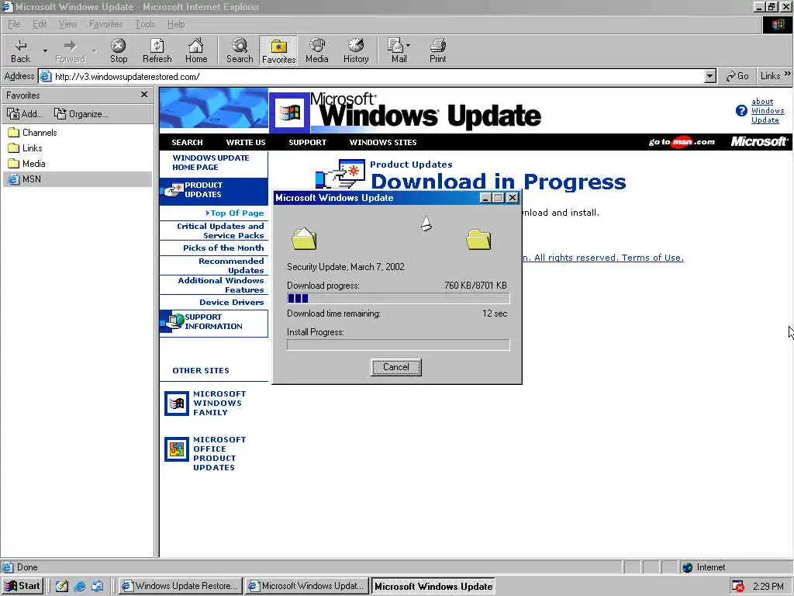Screen dimensions: 794x596
Task: Open the Favorites menu in menu bar
Action: (x=105, y=24)
